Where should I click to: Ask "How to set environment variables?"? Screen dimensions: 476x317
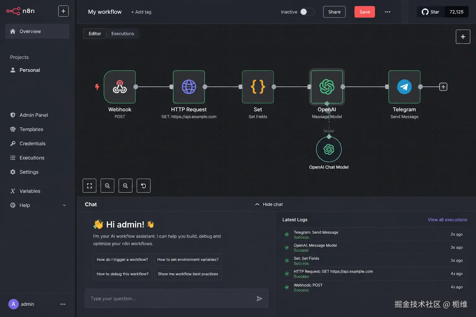pos(188,260)
